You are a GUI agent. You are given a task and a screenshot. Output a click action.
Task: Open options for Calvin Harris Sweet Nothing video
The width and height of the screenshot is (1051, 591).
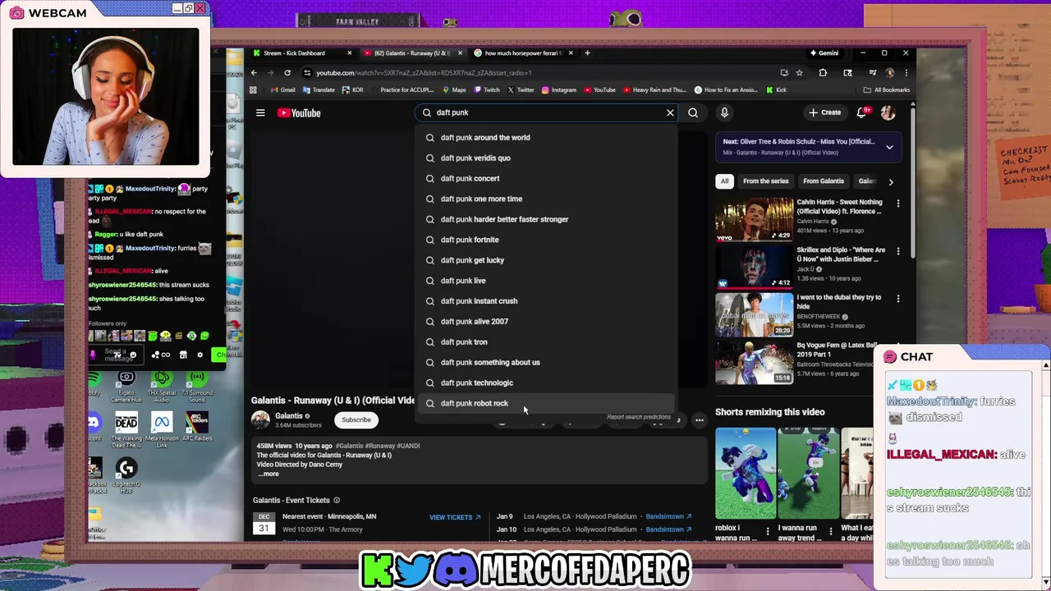pyautogui.click(x=898, y=203)
